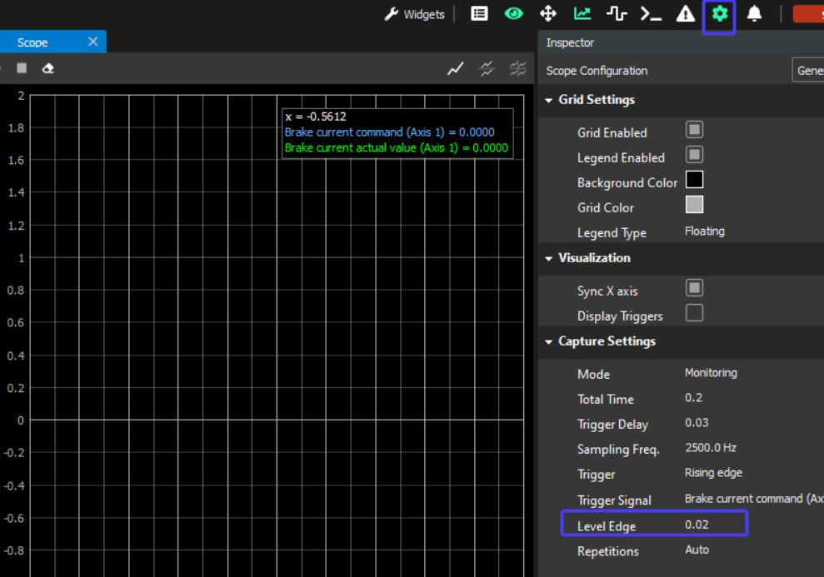The image size is (824, 577).
Task: Open the green chart scope icon
Action: (x=582, y=13)
